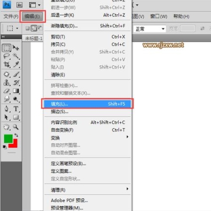The width and height of the screenshot is (211, 211).
Task: Select the Horizontal Type tool
Action: point(16,109)
